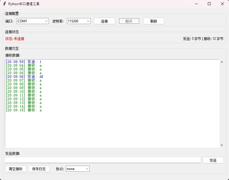
Task: Open the 端口 COM1 dropdown
Action: 33,21
